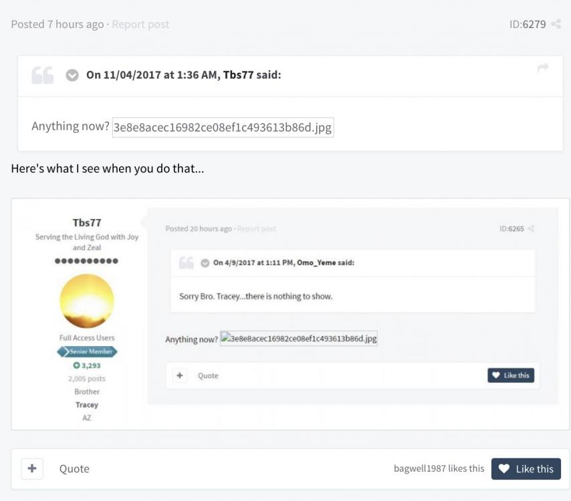Click the Senior Member rank badge

point(87,351)
